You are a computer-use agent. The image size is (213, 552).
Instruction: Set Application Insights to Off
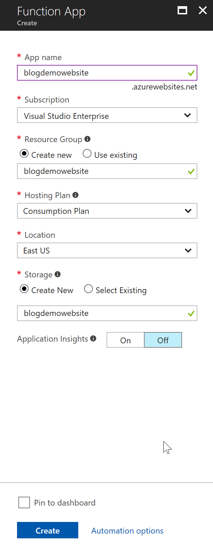coord(163,340)
